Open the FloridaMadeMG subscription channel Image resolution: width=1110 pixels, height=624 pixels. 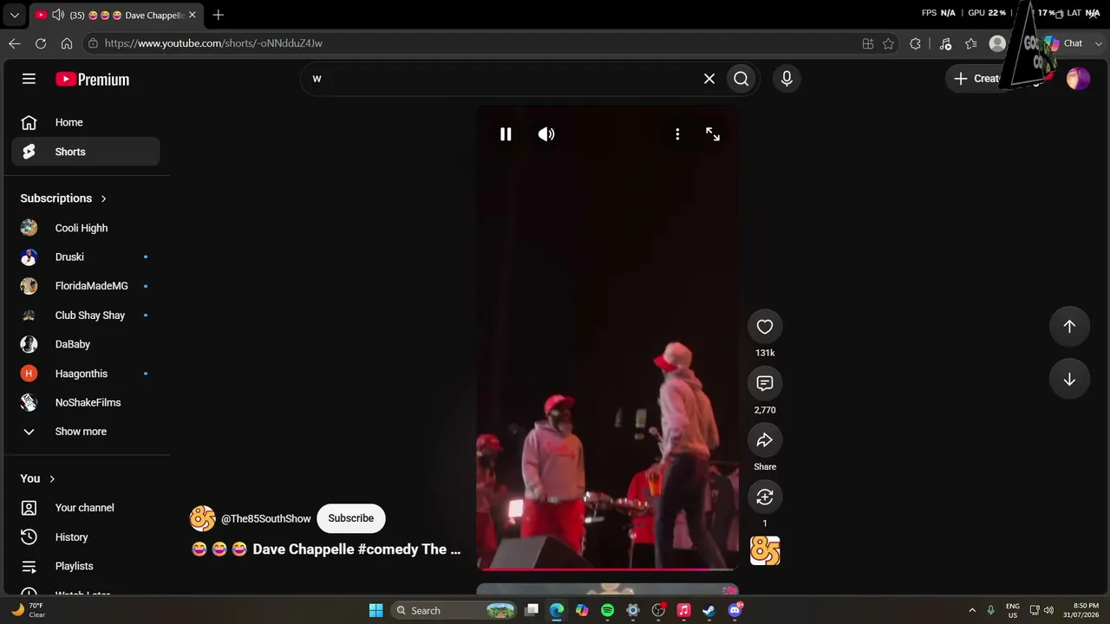pyautogui.click(x=86, y=286)
